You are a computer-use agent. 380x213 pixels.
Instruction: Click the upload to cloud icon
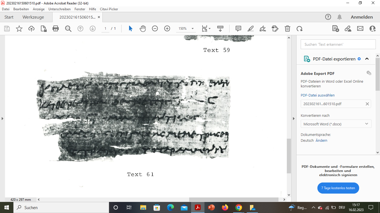click(31, 29)
